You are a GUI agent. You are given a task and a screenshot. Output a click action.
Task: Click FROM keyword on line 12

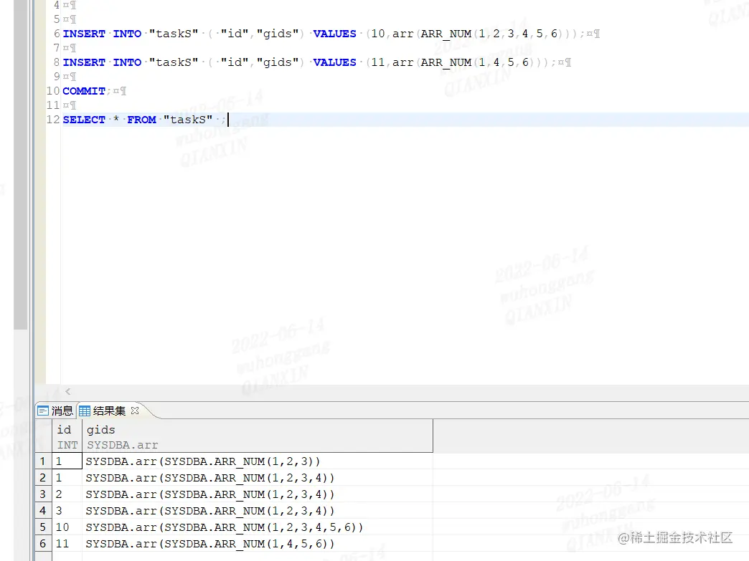(x=142, y=120)
